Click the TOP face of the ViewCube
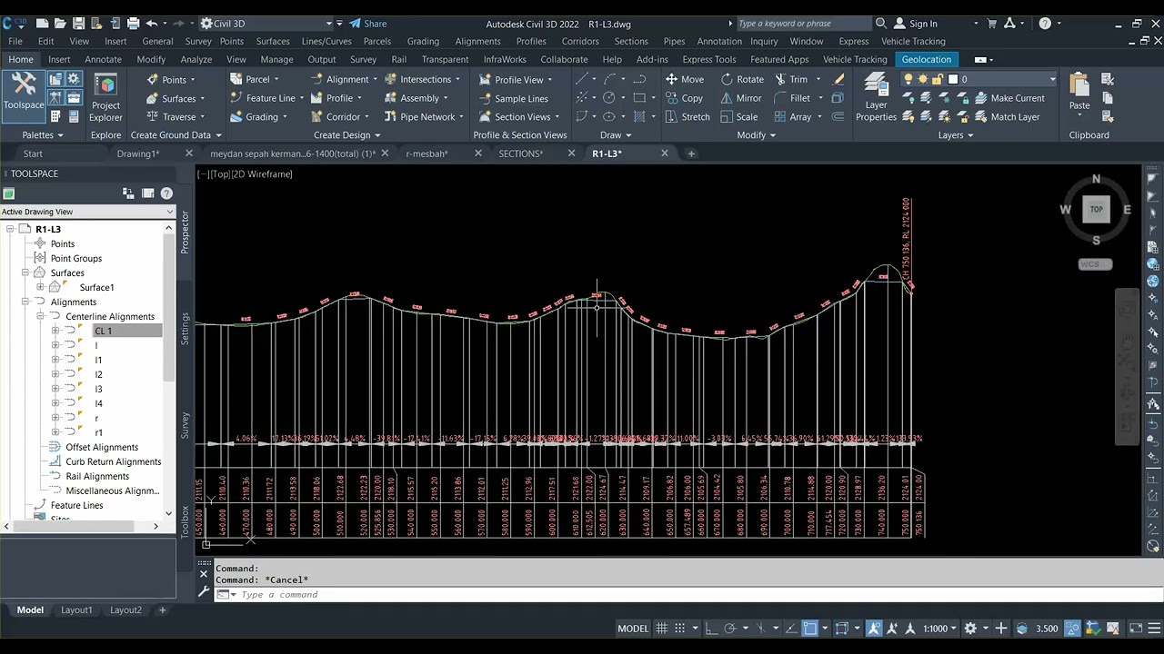This screenshot has height=654, width=1164. click(x=1096, y=209)
